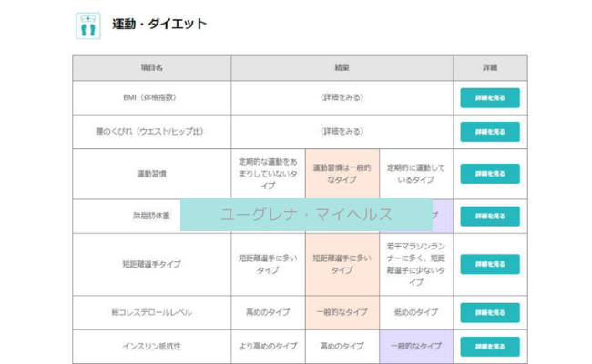Image resolution: width=592 pixels, height=364 pixels.
Task: Click BMI (詳細をみる) result text
Action: [x=342, y=97]
